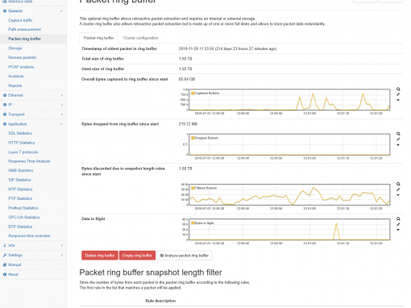Collapse the Generic menu chevron
The width and height of the screenshot is (411, 308).
tap(62, 11)
